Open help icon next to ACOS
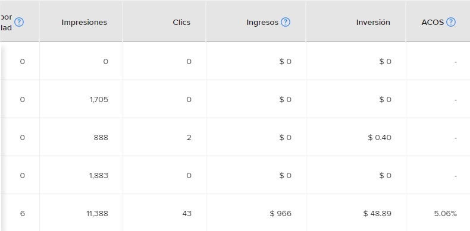 point(451,22)
